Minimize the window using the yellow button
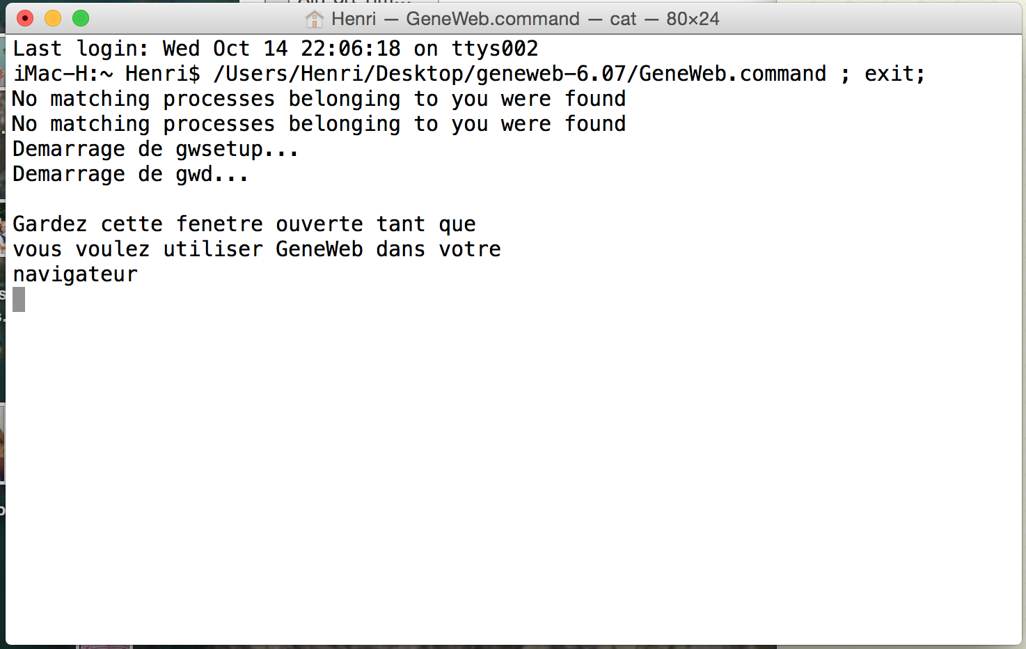Viewport: 1026px width, 649px height. 53,18
